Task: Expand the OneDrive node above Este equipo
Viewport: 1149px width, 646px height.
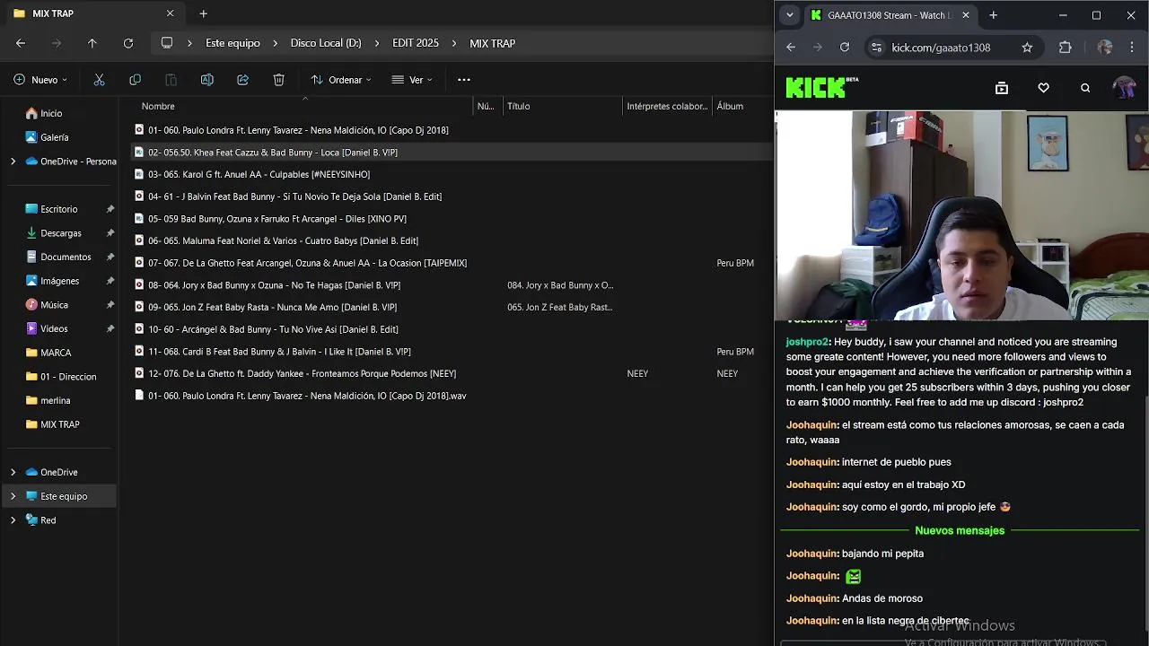Action: point(13,472)
